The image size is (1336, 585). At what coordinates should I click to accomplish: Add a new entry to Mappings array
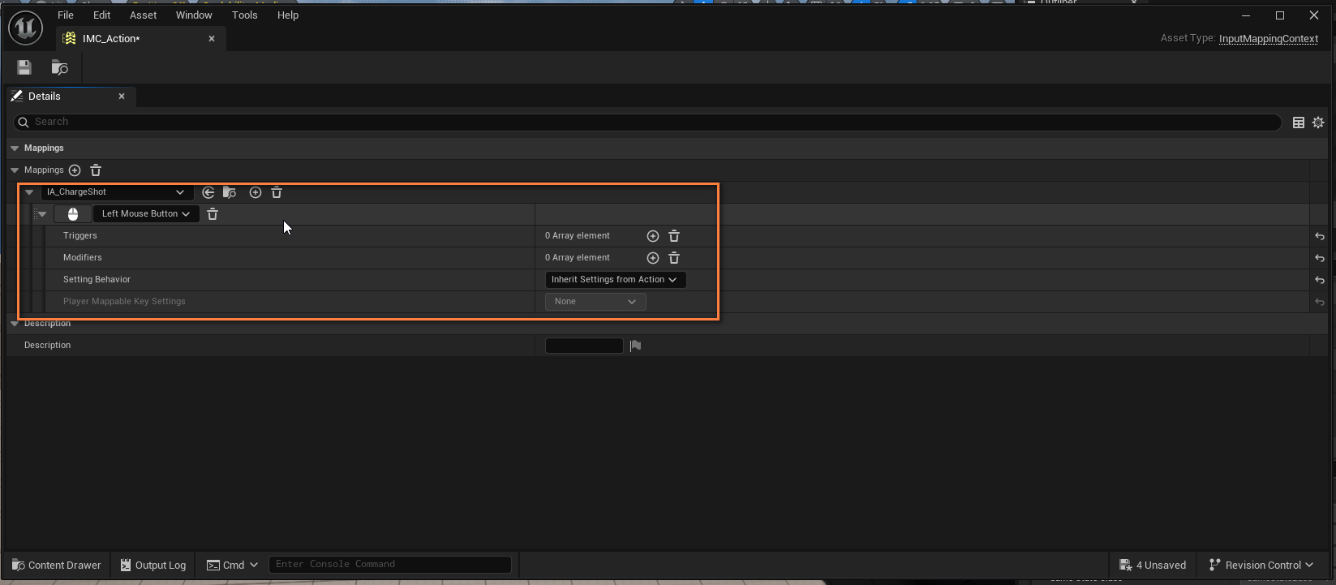click(x=75, y=170)
